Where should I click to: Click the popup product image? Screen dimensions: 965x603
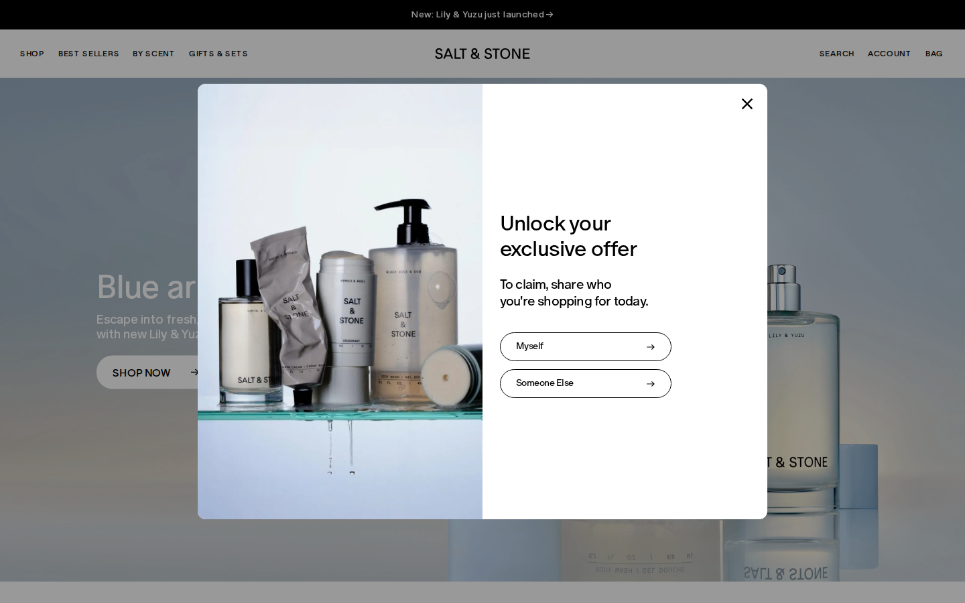point(340,301)
